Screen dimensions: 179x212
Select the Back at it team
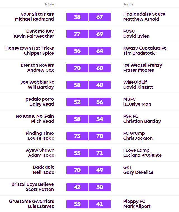pos(43,167)
